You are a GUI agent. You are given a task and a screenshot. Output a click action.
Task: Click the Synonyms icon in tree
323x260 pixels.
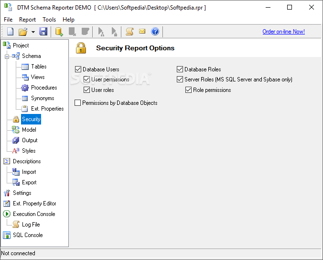pyautogui.click(x=25, y=99)
